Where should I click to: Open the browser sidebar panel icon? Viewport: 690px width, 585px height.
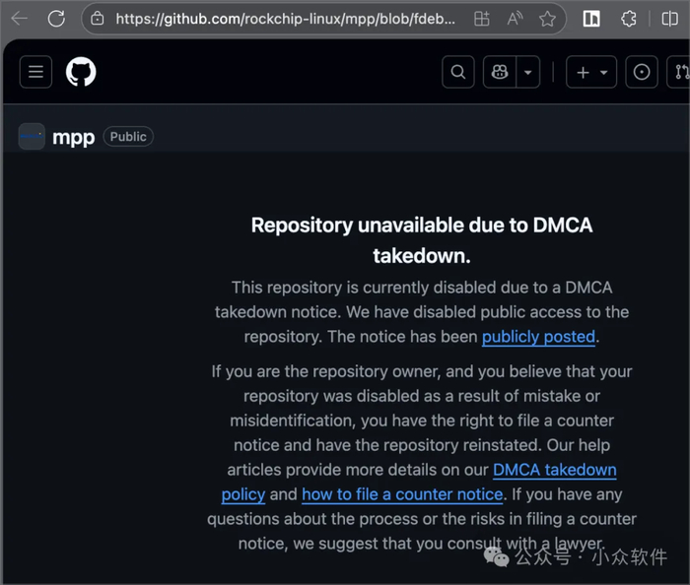tap(591, 19)
